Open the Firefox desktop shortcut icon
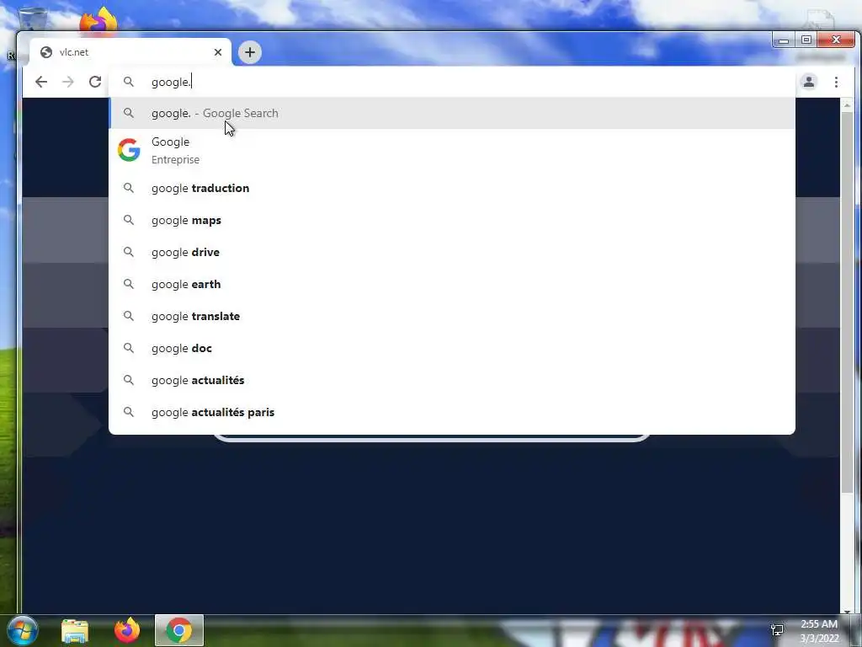 pyautogui.click(x=99, y=21)
